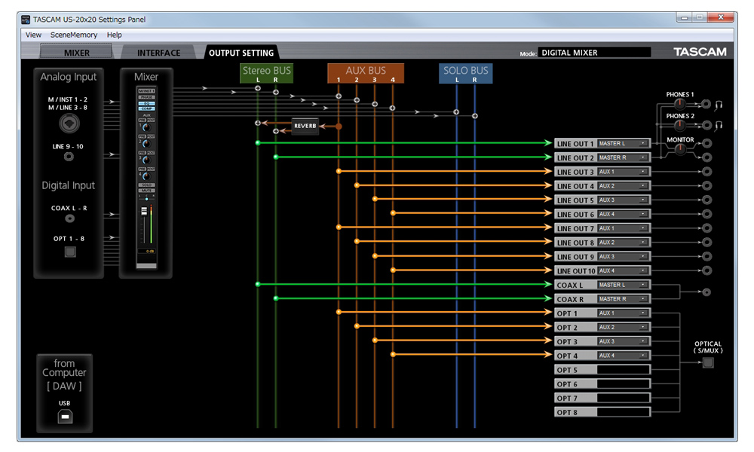The height and width of the screenshot is (452, 754).
Task: Open the LINE OUT 6 source dropdown
Action: 624,214
